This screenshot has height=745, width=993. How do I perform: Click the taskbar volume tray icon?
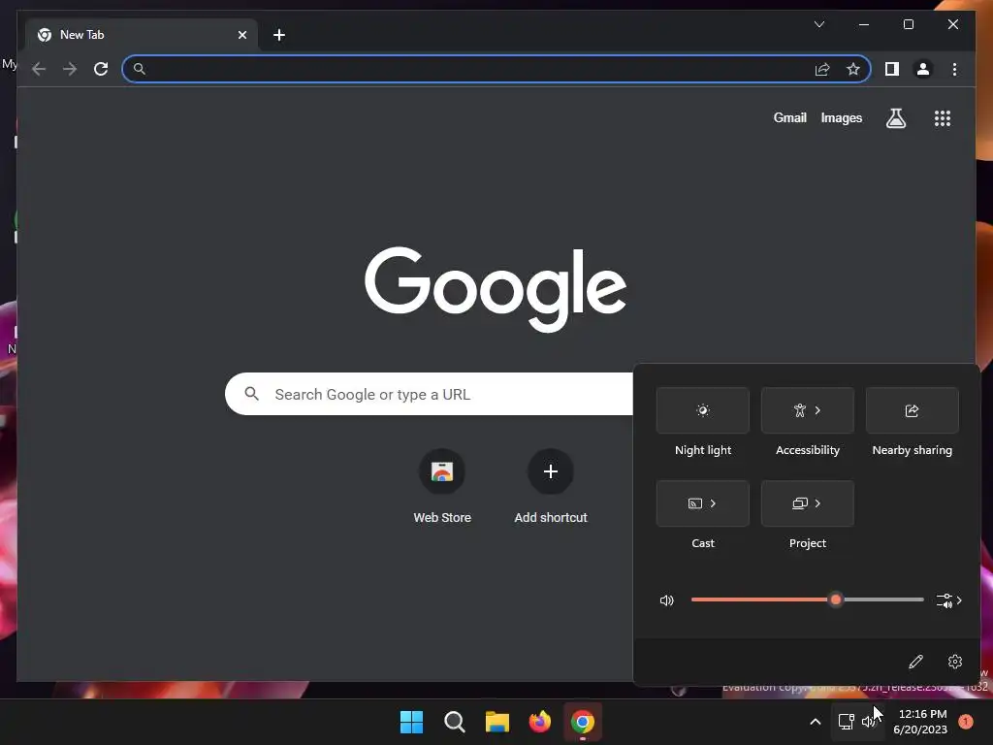point(869,722)
